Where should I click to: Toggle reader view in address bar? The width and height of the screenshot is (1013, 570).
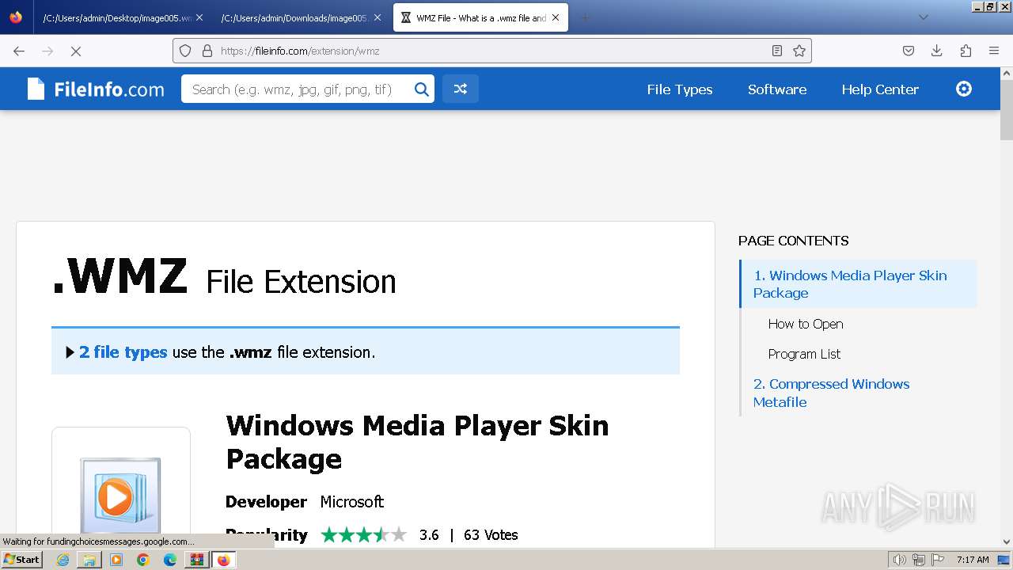pyautogui.click(x=777, y=51)
